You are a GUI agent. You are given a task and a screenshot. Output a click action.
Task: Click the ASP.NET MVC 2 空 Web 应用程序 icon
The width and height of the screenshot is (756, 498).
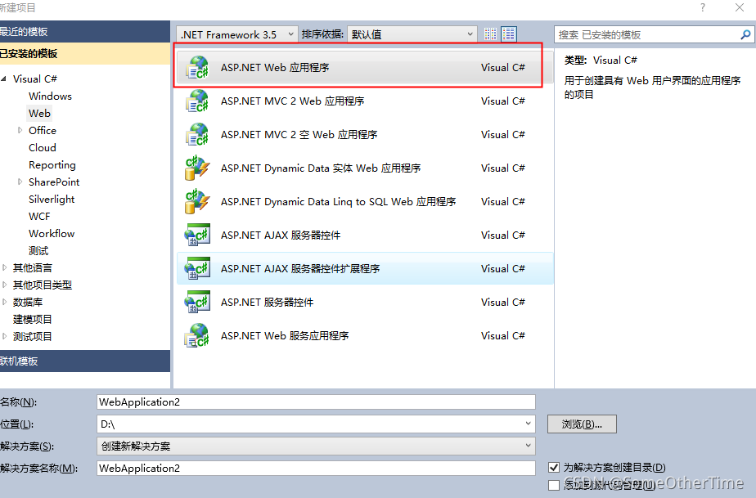coord(198,134)
